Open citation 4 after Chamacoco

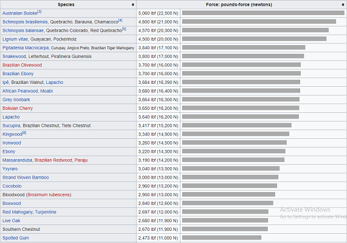point(120,20)
